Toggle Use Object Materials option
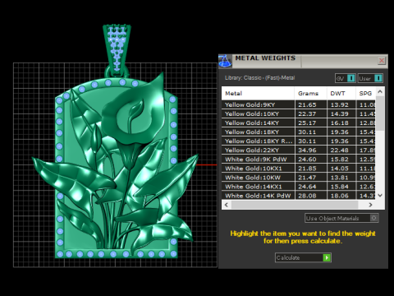 [341, 218]
